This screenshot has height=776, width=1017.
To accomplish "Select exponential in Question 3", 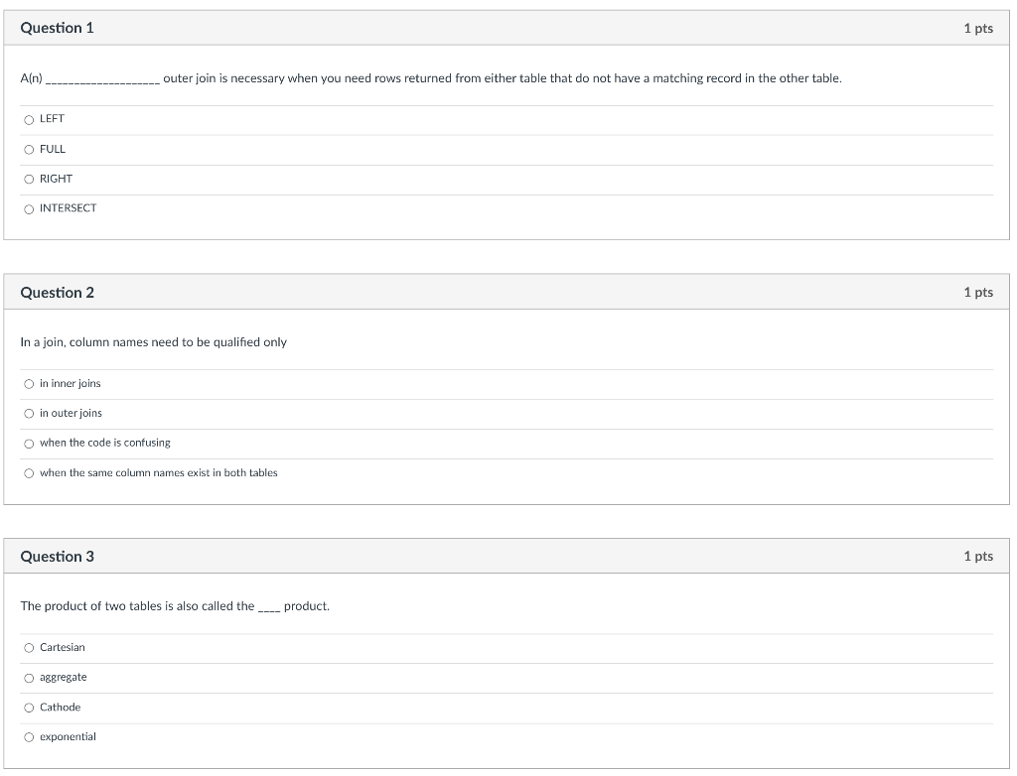I will [x=29, y=737].
